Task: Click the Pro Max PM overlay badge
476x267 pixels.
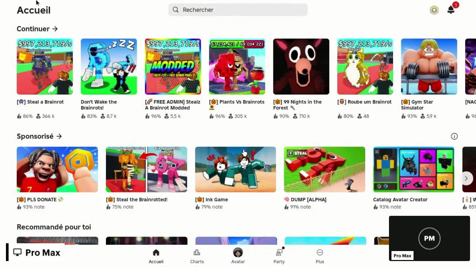Action: [430, 238]
